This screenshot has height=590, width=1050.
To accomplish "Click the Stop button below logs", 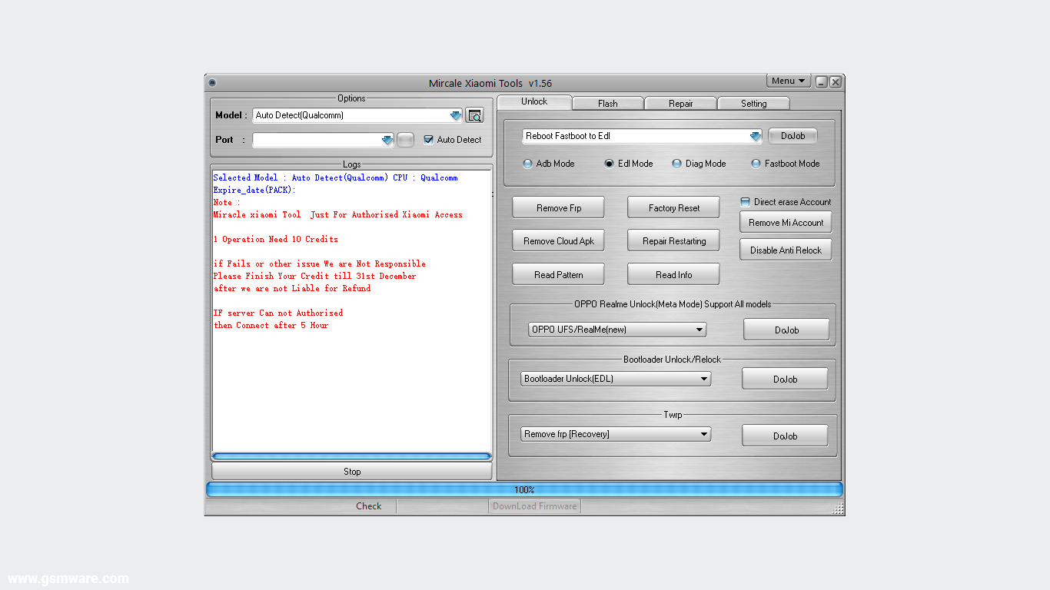I will (x=352, y=472).
